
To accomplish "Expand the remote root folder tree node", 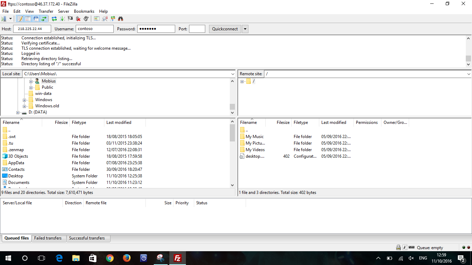I will (x=242, y=81).
